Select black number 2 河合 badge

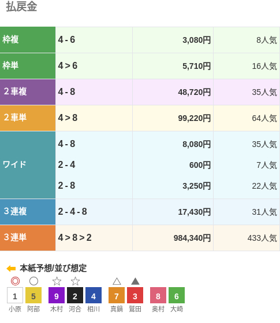click(x=75, y=295)
